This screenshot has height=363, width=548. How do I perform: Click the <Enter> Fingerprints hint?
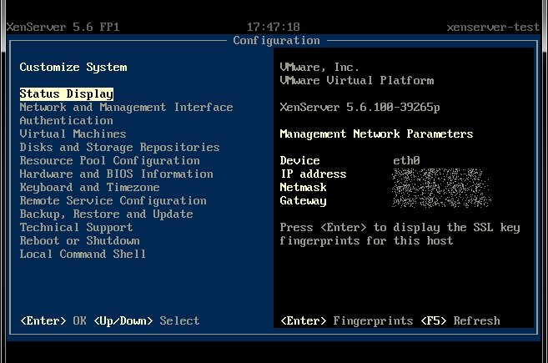(x=347, y=320)
